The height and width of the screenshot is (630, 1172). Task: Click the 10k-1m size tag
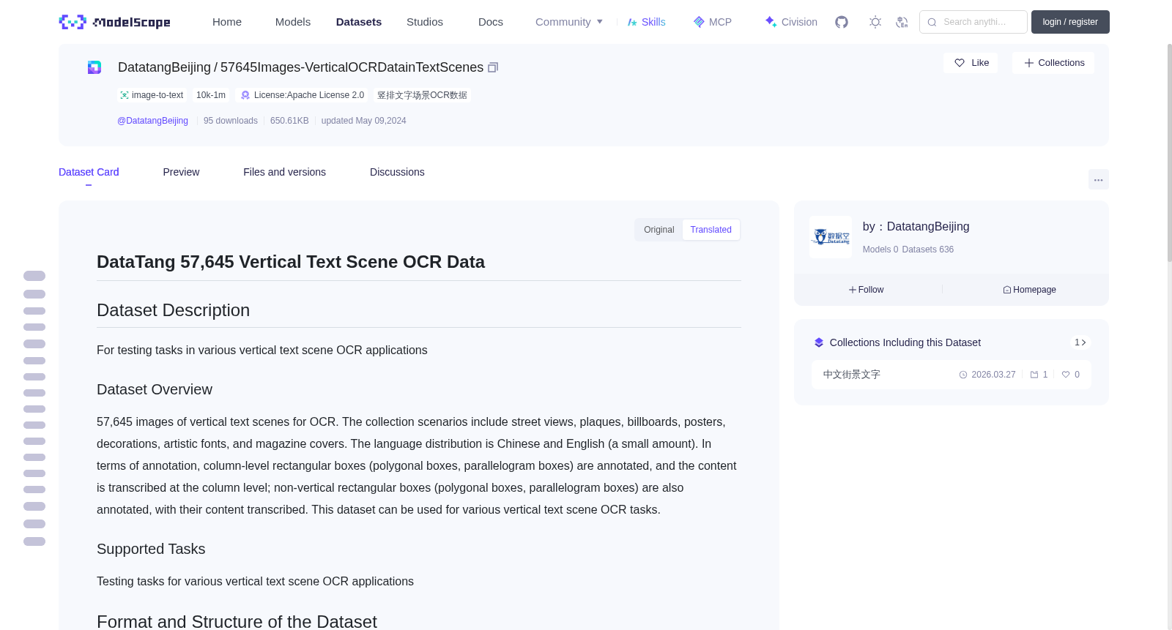point(211,95)
